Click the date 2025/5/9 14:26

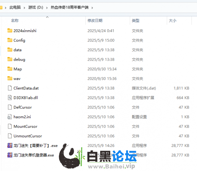coord(101,146)
